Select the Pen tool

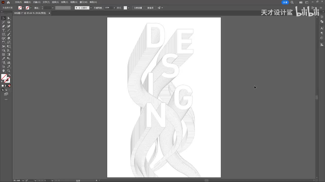pyautogui.click(x=4, y=26)
